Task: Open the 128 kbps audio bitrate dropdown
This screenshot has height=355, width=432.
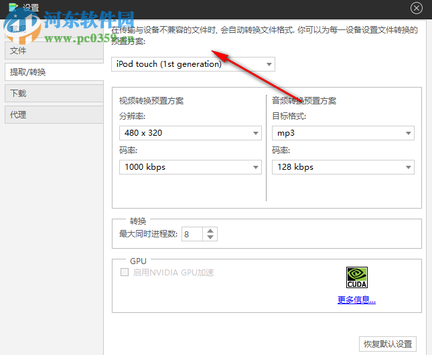Action: click(x=343, y=167)
